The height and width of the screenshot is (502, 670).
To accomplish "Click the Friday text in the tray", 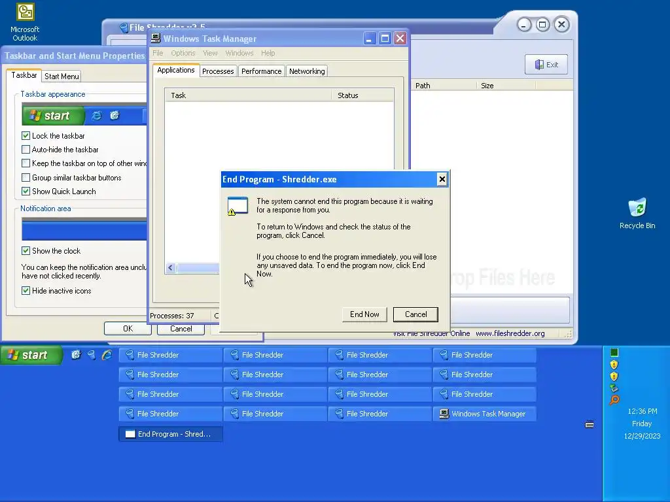I will 642,424.
